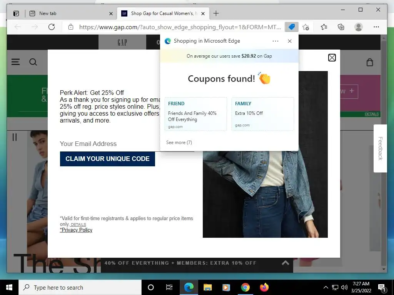Open the media player taskbar icon
This screenshot has width=394, height=295.
226,287
